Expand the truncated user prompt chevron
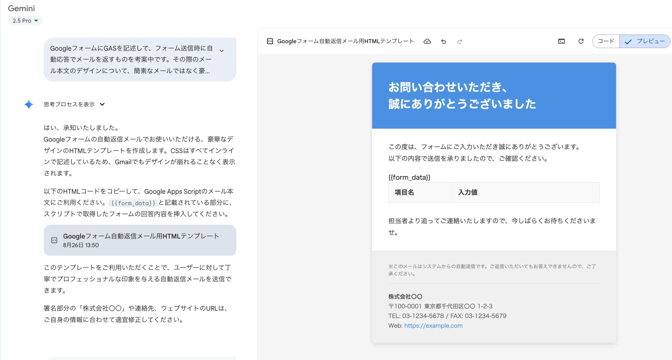The width and height of the screenshot is (672, 360). (222, 51)
